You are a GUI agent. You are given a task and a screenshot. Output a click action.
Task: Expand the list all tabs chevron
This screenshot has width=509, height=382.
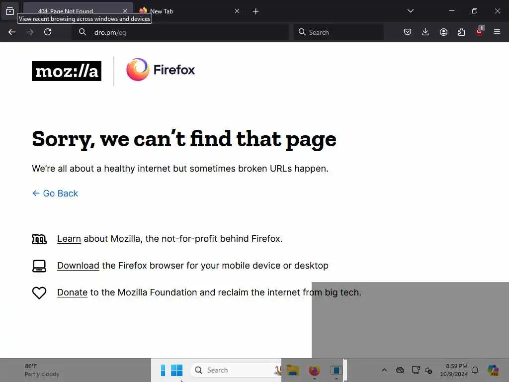[410, 11]
